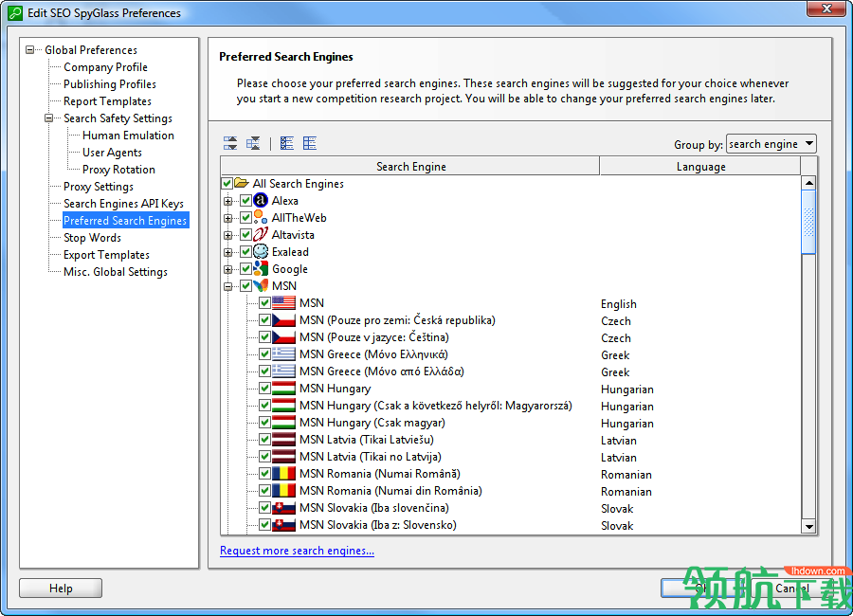853x616 pixels.
Task: Uncheck the Google checkbox
Action: pos(245,269)
